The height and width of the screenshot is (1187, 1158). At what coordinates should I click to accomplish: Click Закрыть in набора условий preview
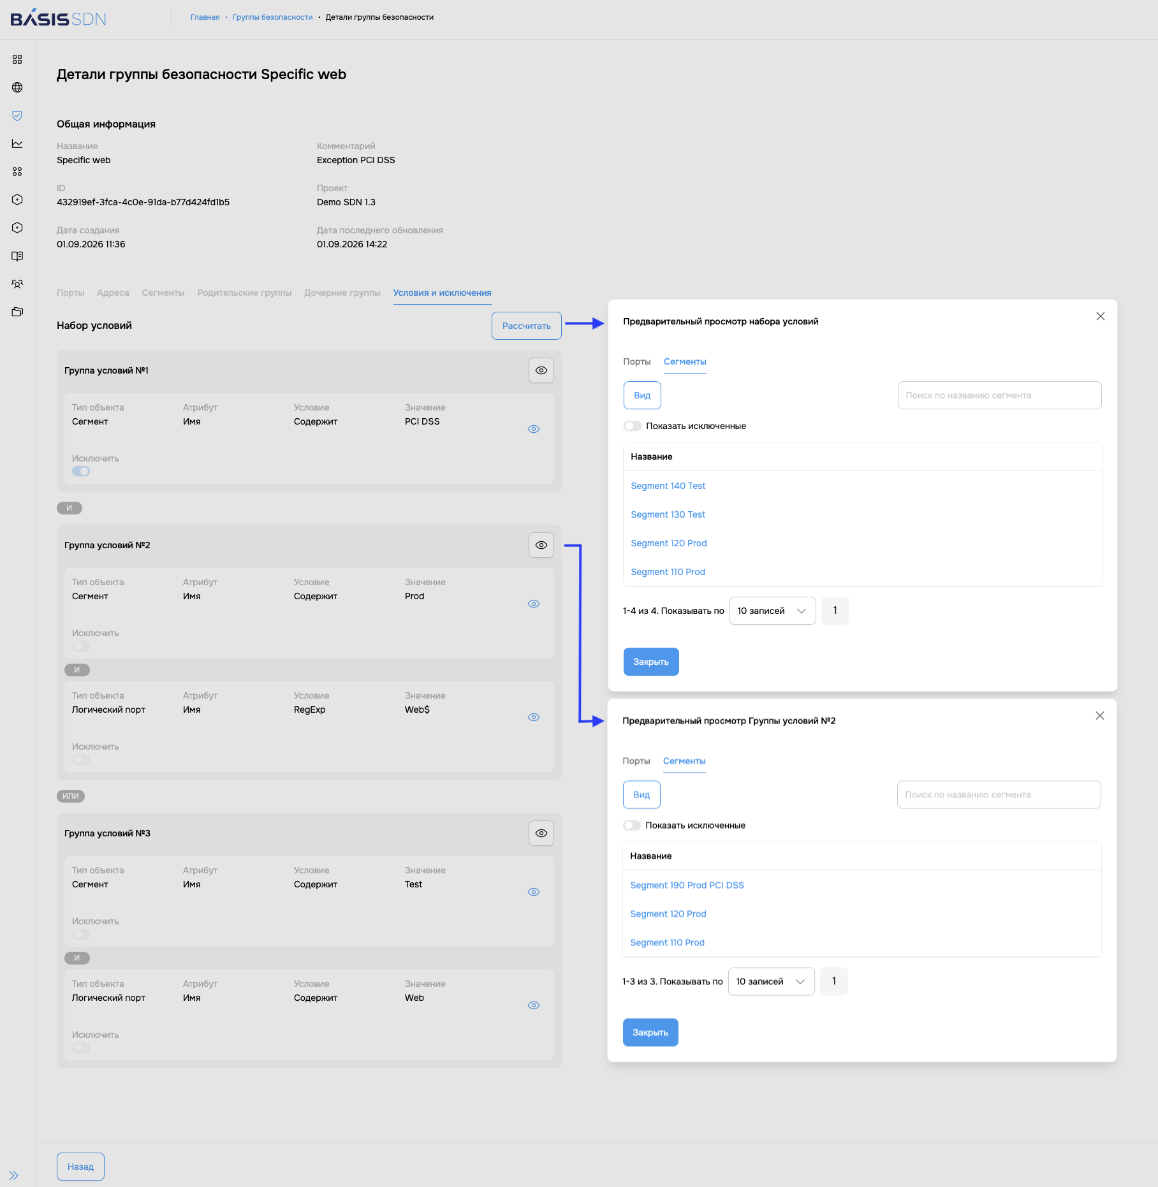tap(651, 662)
